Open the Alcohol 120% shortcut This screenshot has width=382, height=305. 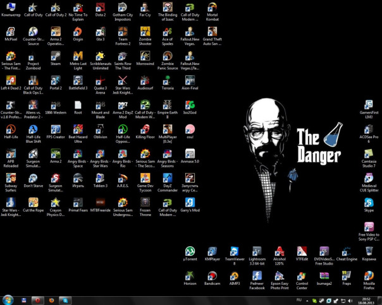[280, 256]
